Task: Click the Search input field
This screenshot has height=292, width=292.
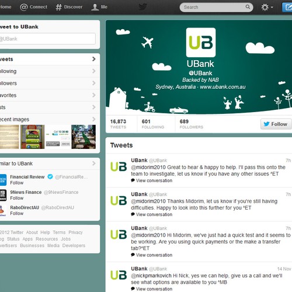Action: click(x=216, y=7)
